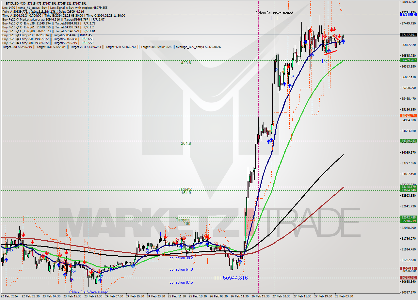Click the 57147.891 current price tag
Viewport: 418px width, 300px height.
(x=409, y=35)
